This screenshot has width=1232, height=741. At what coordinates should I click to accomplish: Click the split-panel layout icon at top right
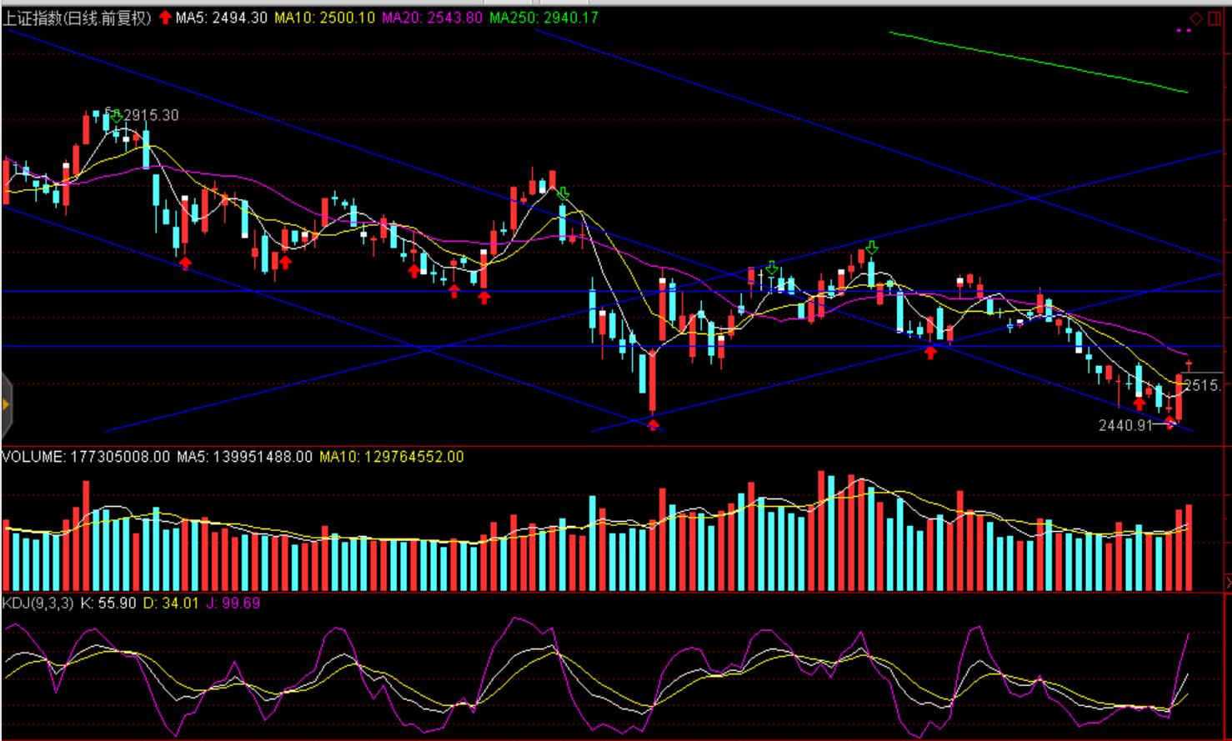pyautogui.click(x=1214, y=18)
